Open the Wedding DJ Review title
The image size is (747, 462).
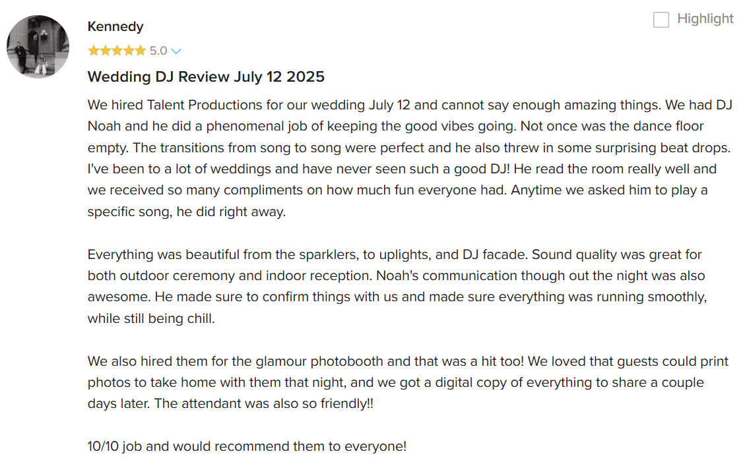[x=206, y=76]
